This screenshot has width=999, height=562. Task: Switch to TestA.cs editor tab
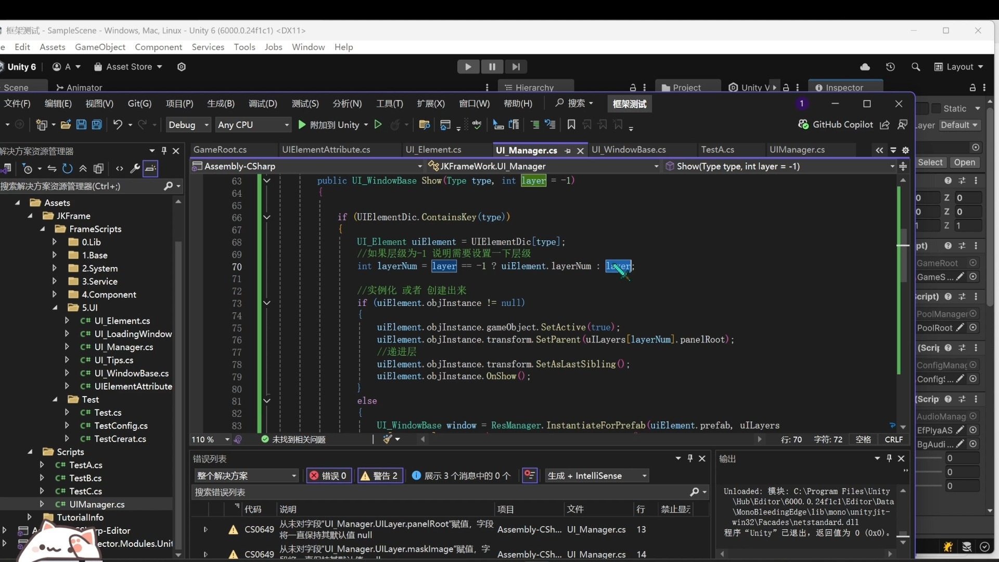pos(718,149)
